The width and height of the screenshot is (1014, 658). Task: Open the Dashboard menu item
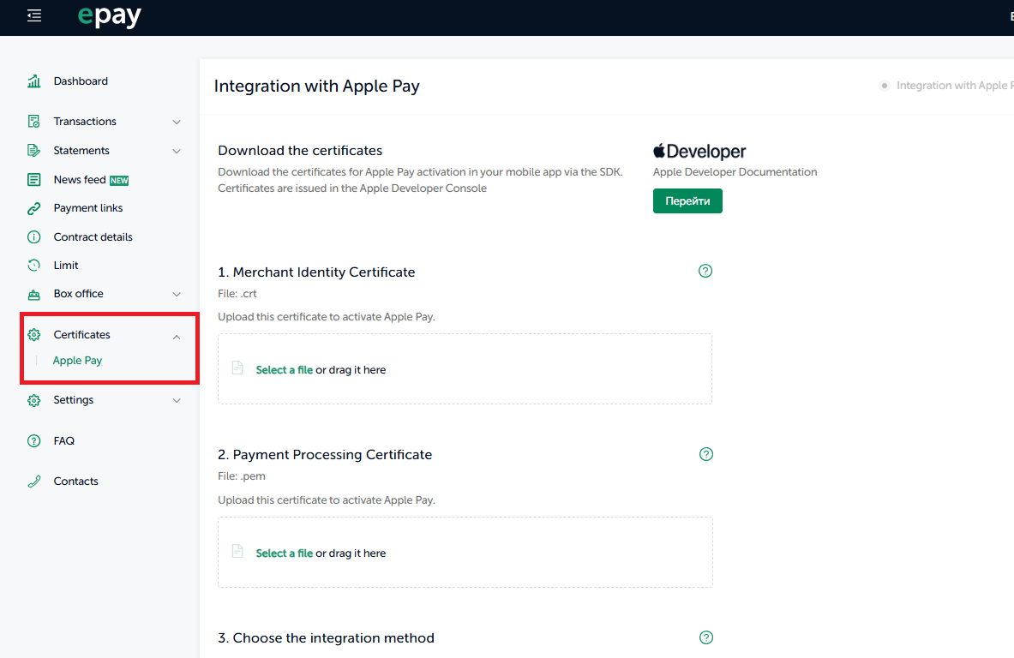[81, 81]
